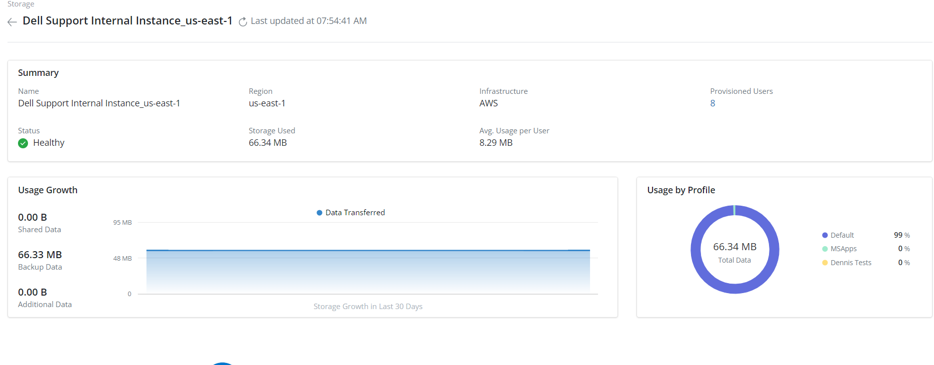The height and width of the screenshot is (365, 934).
Task: Click the Avg. Usage per User value
Action: 496,143
